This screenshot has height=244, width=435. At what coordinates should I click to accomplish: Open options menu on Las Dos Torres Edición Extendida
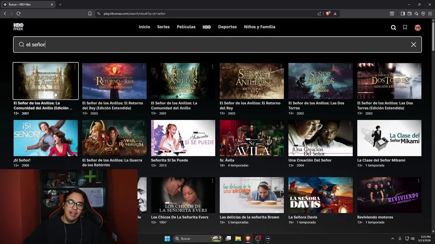pos(418,67)
